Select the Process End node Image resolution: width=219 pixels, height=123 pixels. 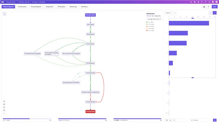click(x=90, y=112)
